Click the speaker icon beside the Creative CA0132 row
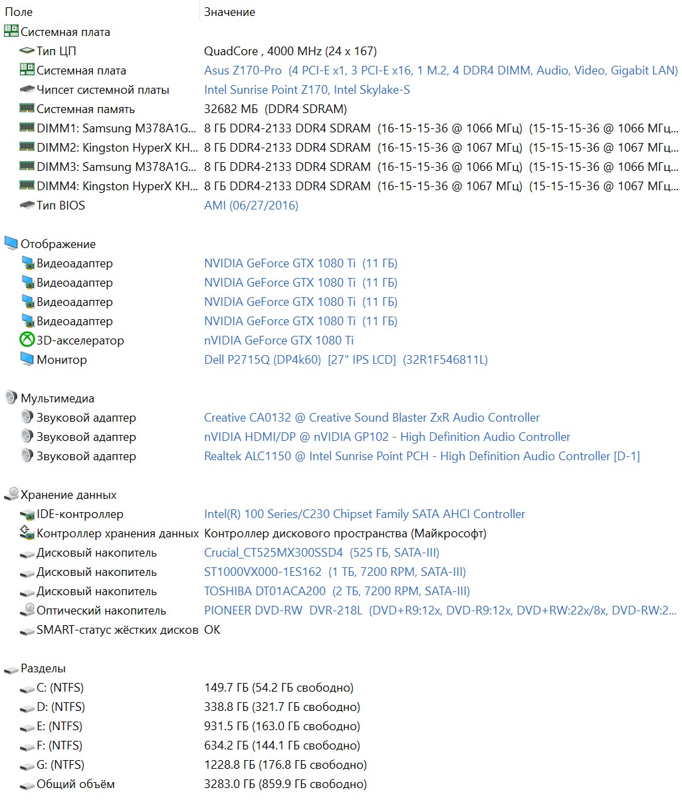Image resolution: width=682 pixels, height=806 pixels. pos(27,417)
